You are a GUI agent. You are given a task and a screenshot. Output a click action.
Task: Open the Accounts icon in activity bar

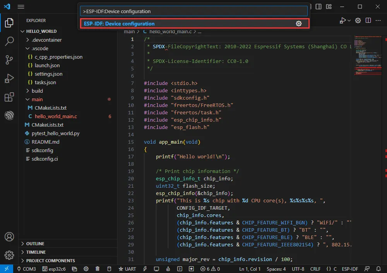(x=9, y=237)
